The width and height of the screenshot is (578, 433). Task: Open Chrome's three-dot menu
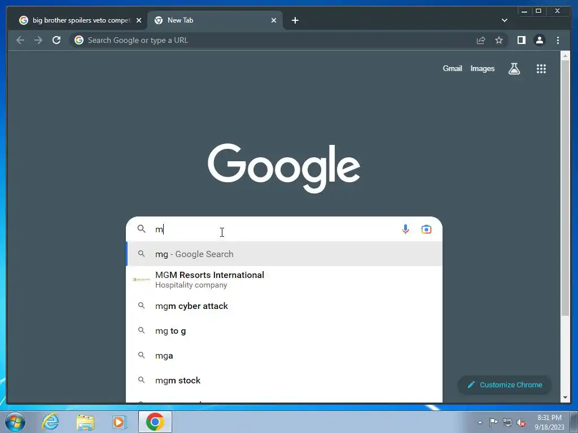click(x=558, y=40)
